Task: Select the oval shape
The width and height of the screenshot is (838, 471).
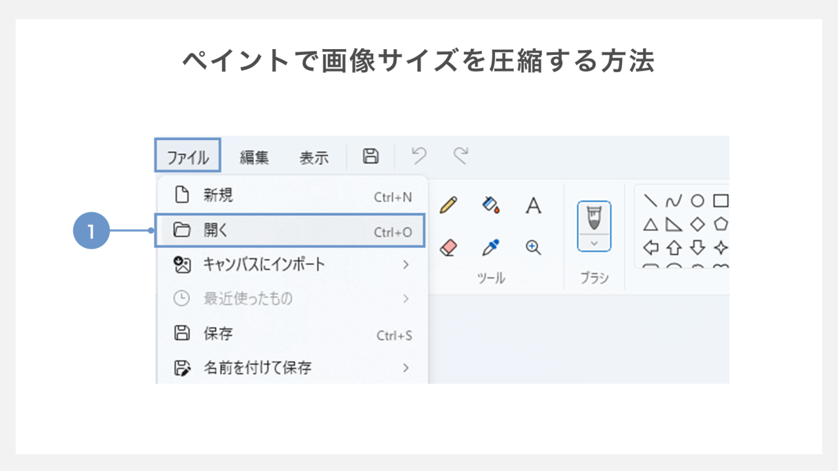Action: point(698,201)
